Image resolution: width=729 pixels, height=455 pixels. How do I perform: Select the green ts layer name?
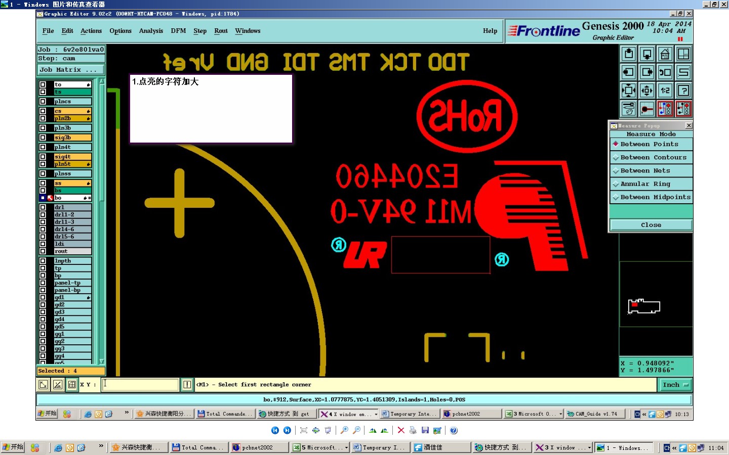point(72,92)
